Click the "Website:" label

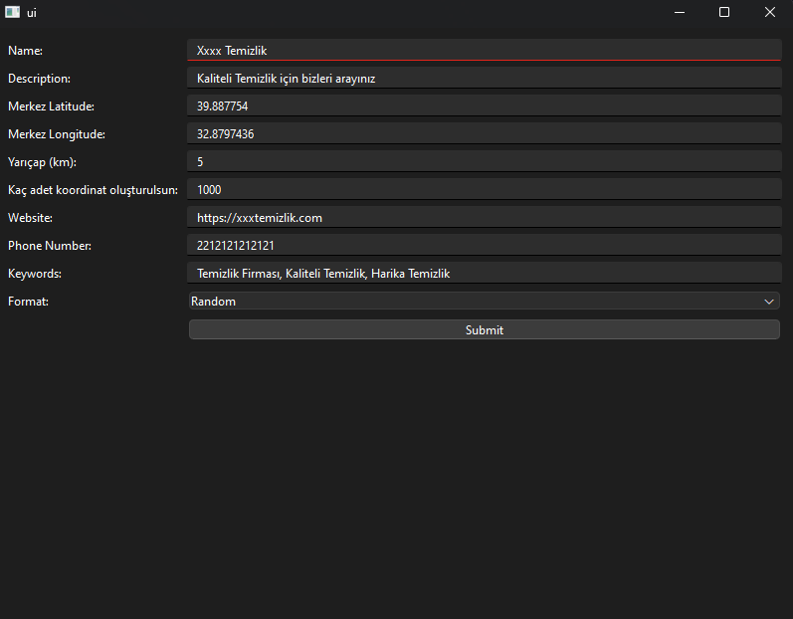[x=30, y=218]
